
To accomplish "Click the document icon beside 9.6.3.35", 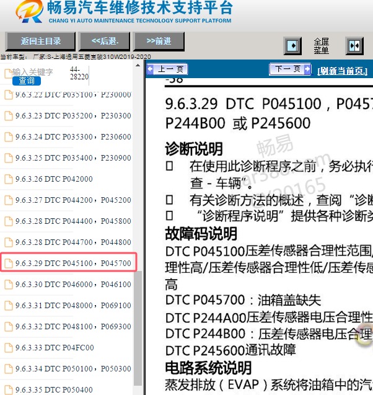I will click(x=9, y=389).
